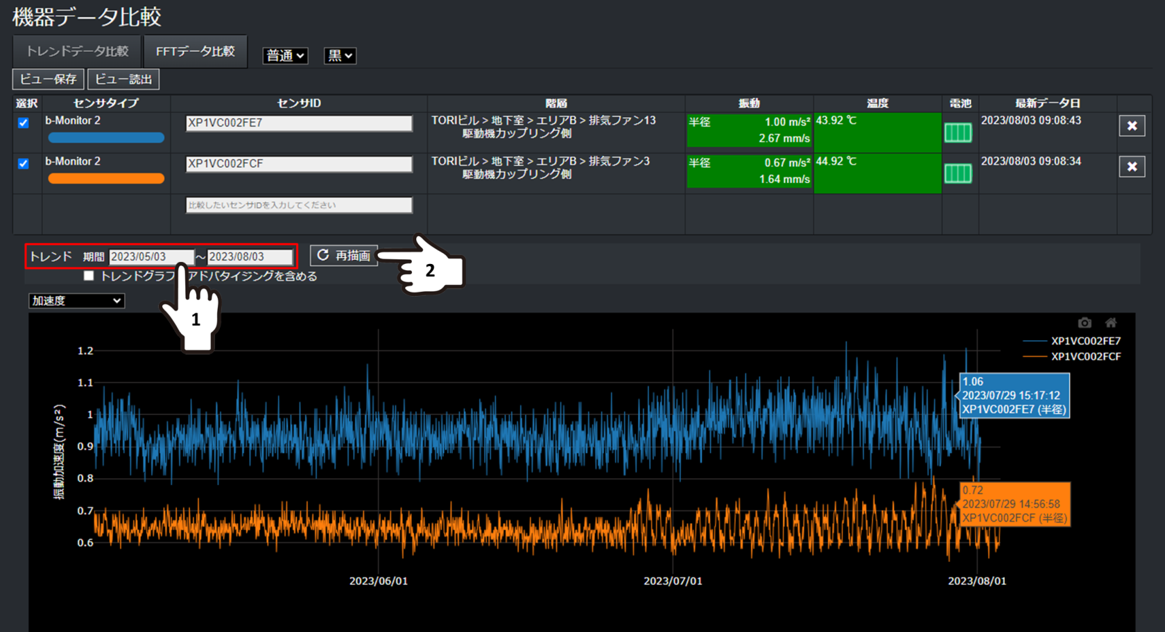The height and width of the screenshot is (632, 1165).
Task: Click temperature cell 44.92 ℃
Action: (x=877, y=173)
